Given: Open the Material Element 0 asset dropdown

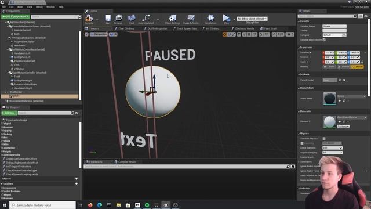Looking at the screenshot, I should (352, 117).
